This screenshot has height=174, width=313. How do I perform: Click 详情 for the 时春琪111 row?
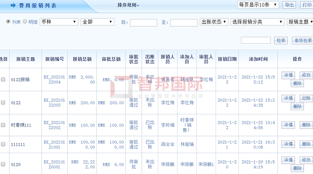288,125
